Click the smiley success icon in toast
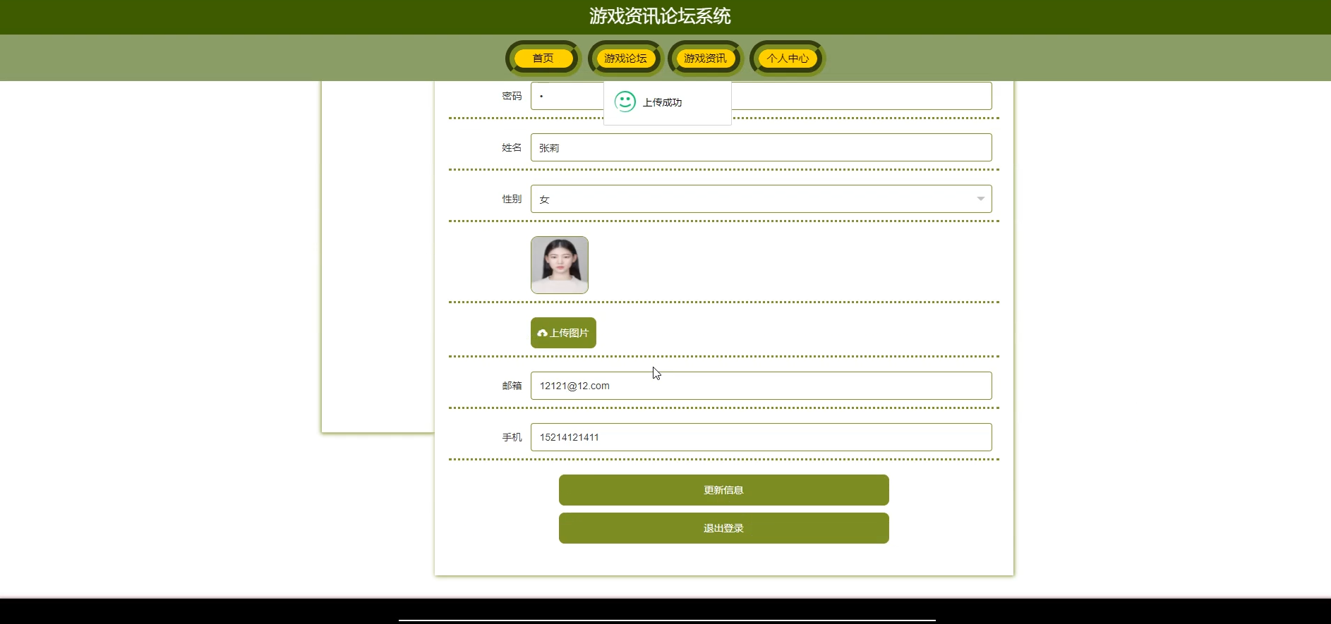Screen dimensions: 1331x624 [625, 102]
